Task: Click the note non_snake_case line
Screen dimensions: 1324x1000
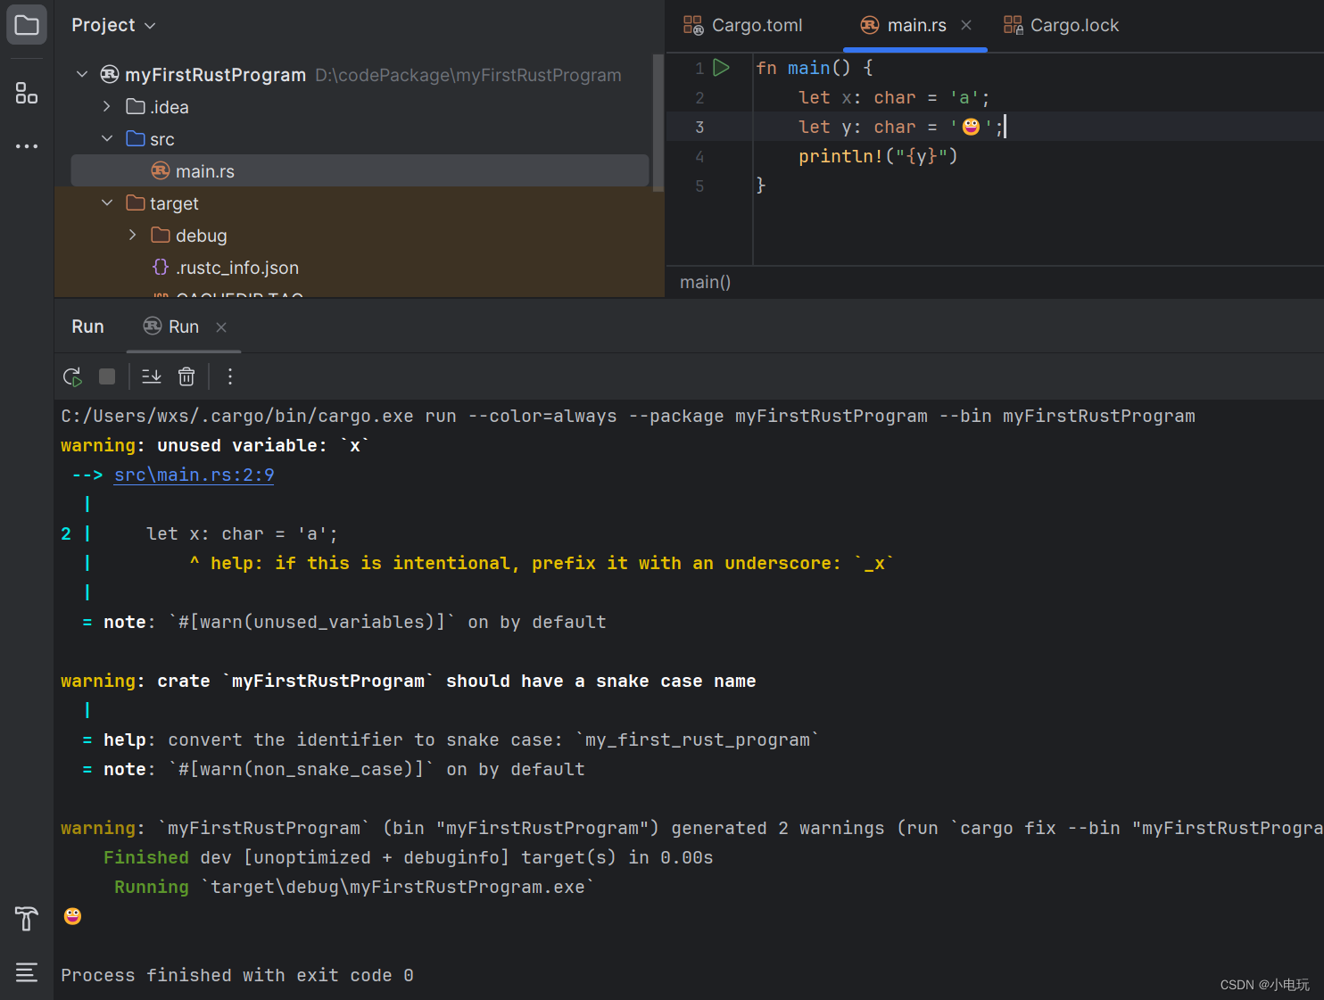Action: click(x=334, y=769)
